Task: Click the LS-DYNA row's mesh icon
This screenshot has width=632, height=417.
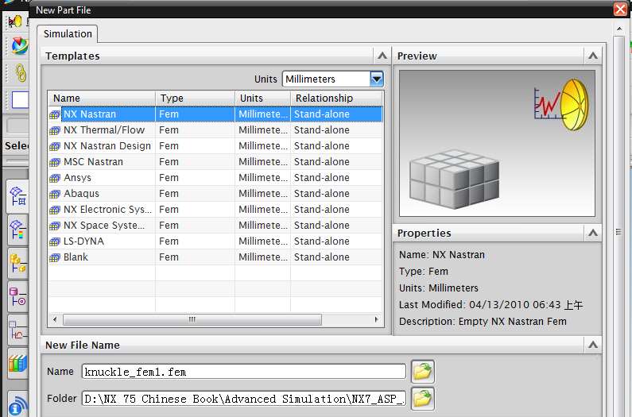Action: (x=55, y=242)
